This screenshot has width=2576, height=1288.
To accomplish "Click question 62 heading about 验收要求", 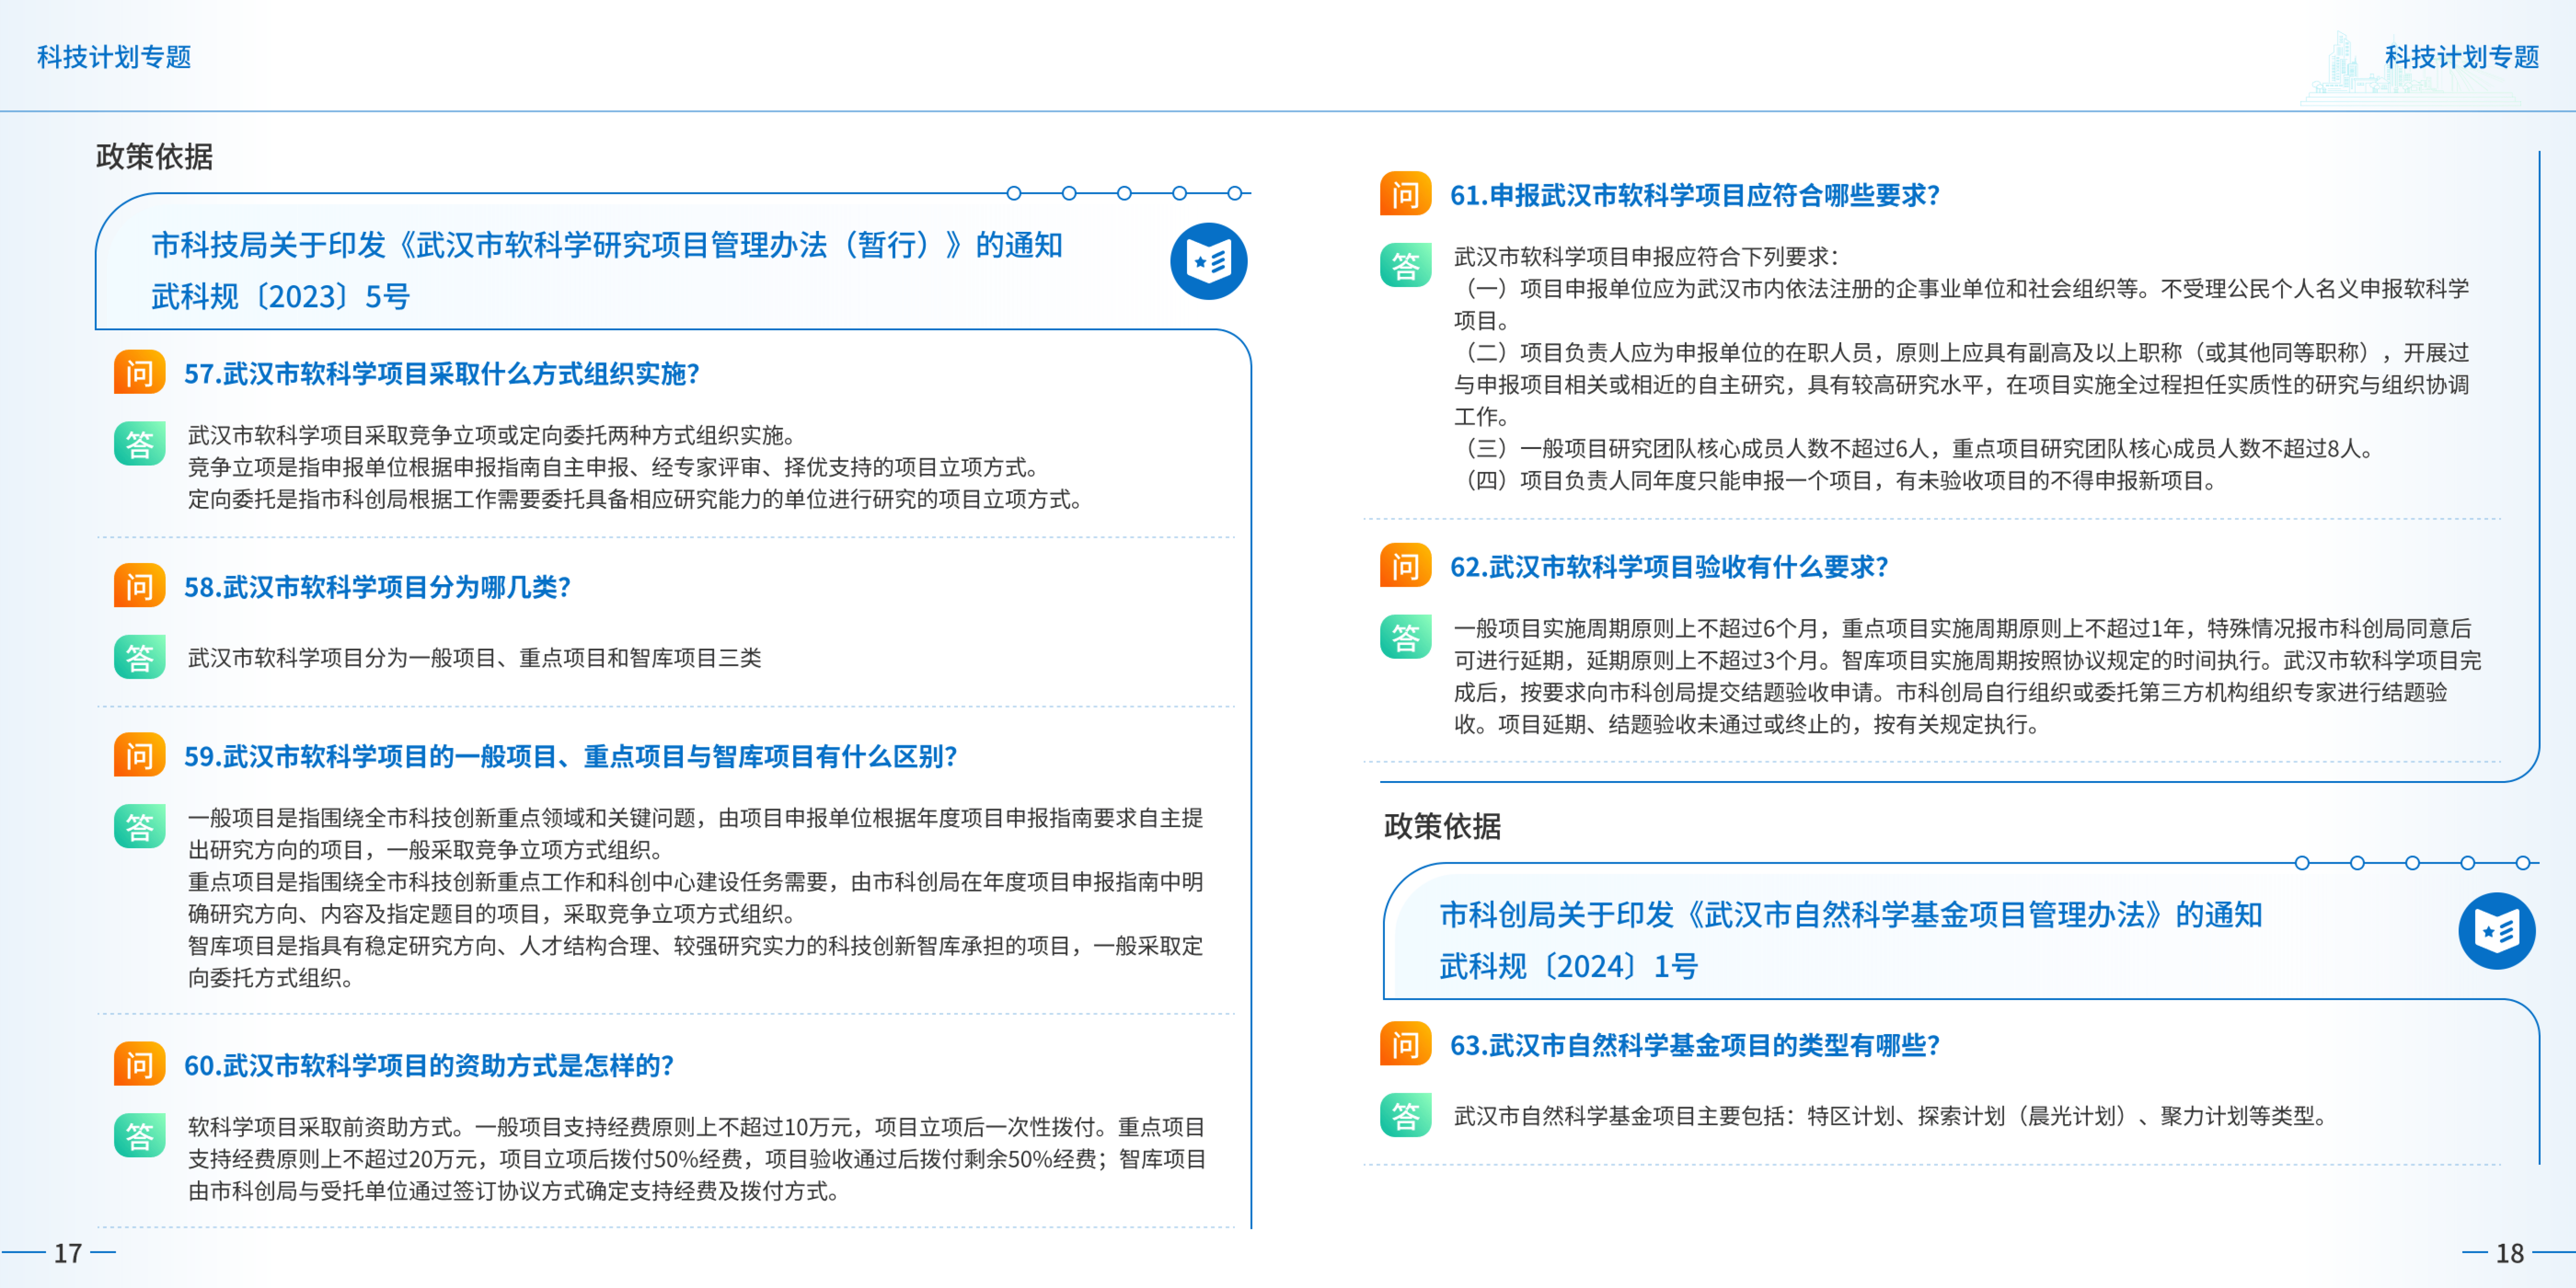I will pyautogui.click(x=1669, y=567).
